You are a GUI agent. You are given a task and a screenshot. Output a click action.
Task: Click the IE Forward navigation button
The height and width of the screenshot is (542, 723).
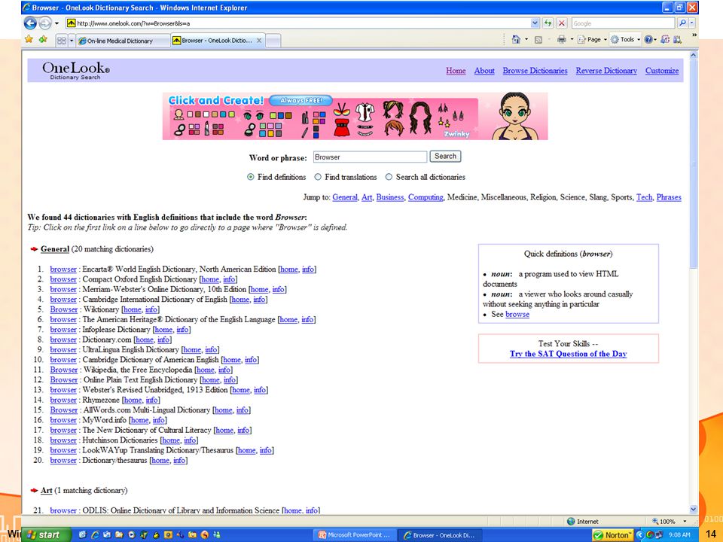click(44, 23)
